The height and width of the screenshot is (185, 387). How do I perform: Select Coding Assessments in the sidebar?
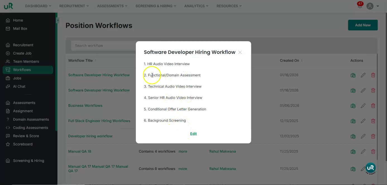[x=30, y=128]
